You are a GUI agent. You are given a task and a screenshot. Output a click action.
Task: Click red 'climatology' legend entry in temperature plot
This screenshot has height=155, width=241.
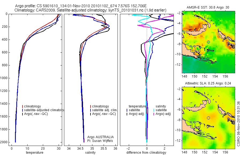pos(32,106)
